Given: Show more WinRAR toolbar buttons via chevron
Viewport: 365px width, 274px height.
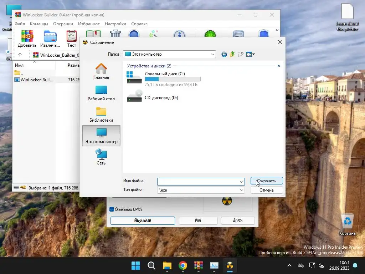Looking at the screenshot, I should click(277, 30).
